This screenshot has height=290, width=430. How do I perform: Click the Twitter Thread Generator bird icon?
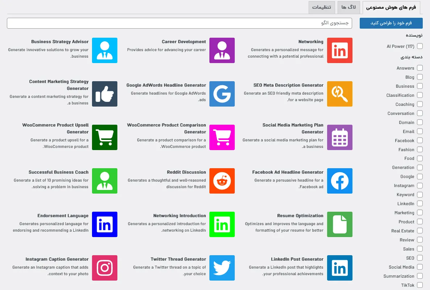click(222, 268)
